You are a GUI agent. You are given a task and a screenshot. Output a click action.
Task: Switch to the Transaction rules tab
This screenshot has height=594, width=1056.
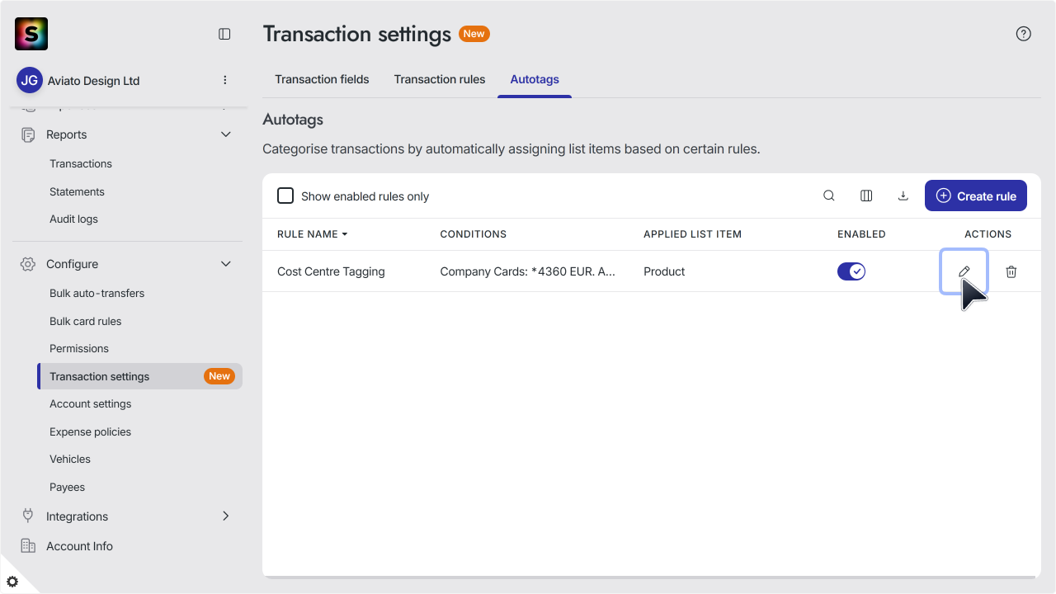(x=440, y=79)
